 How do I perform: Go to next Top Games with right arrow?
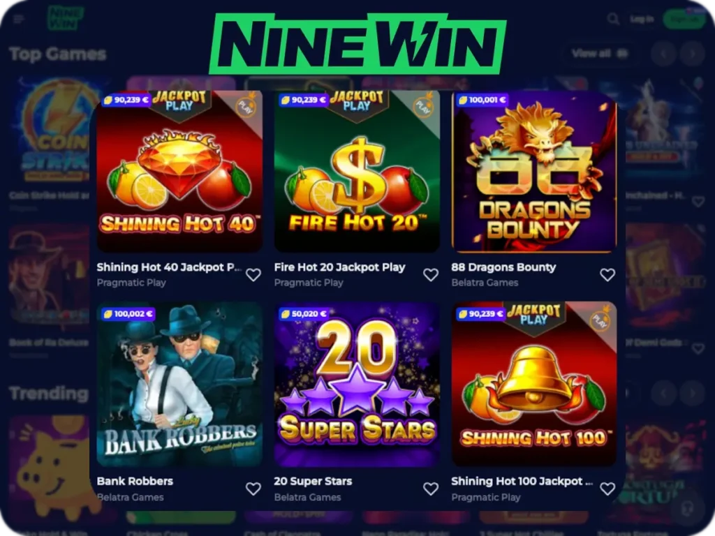point(693,54)
